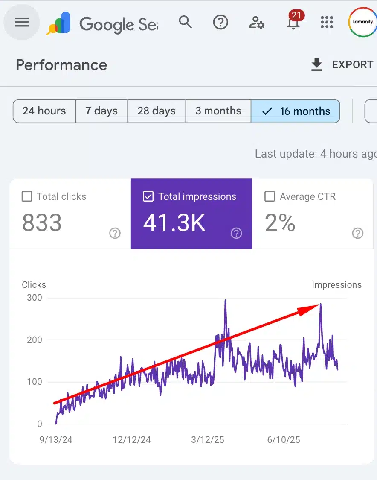Switch to the 24 hours range
Image resolution: width=377 pixels, height=480 pixels.
coord(44,111)
